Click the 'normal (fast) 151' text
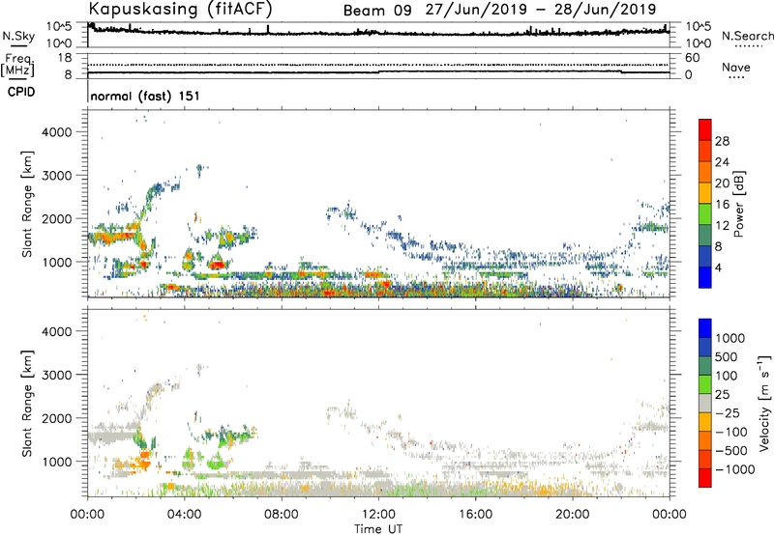774x535 pixels. 145,96
